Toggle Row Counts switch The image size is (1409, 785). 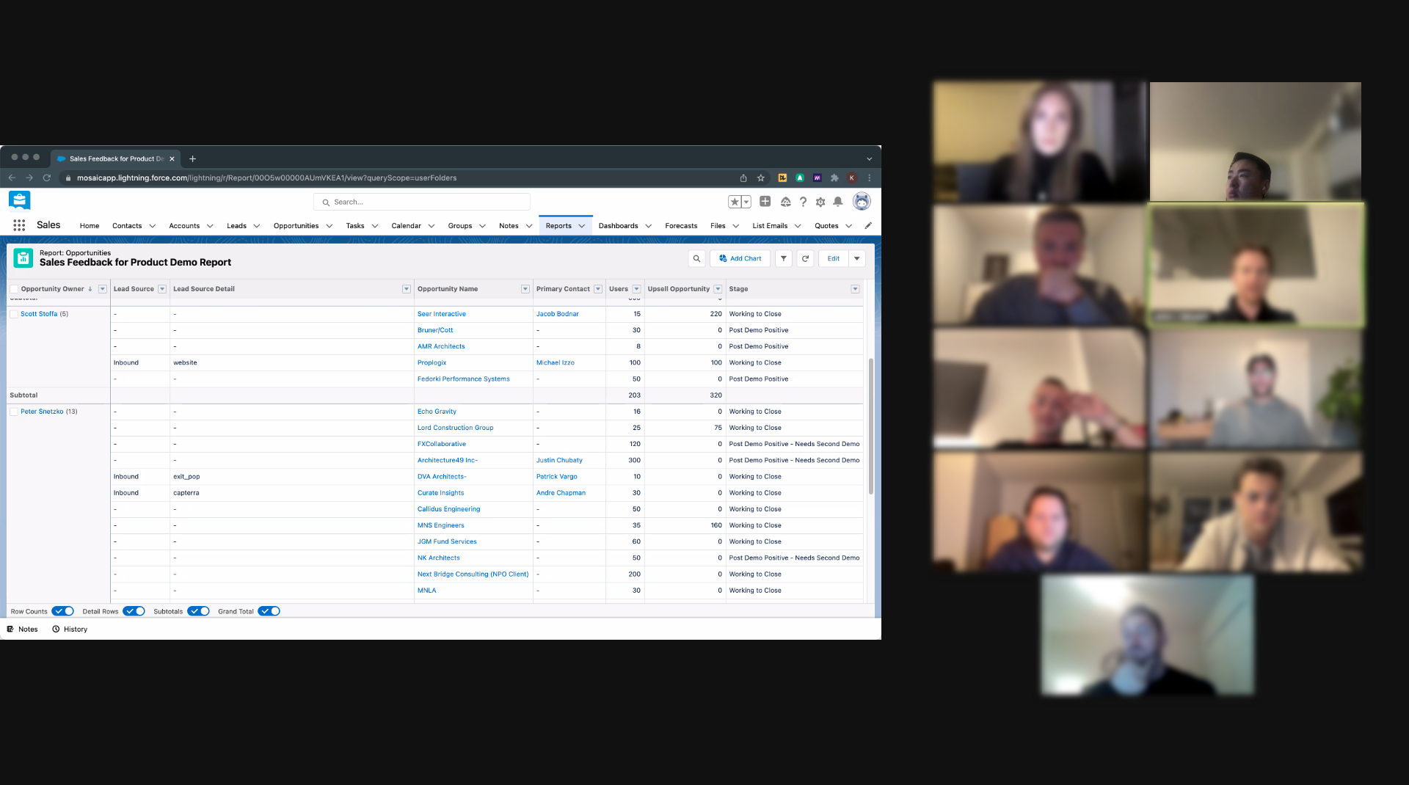63,611
